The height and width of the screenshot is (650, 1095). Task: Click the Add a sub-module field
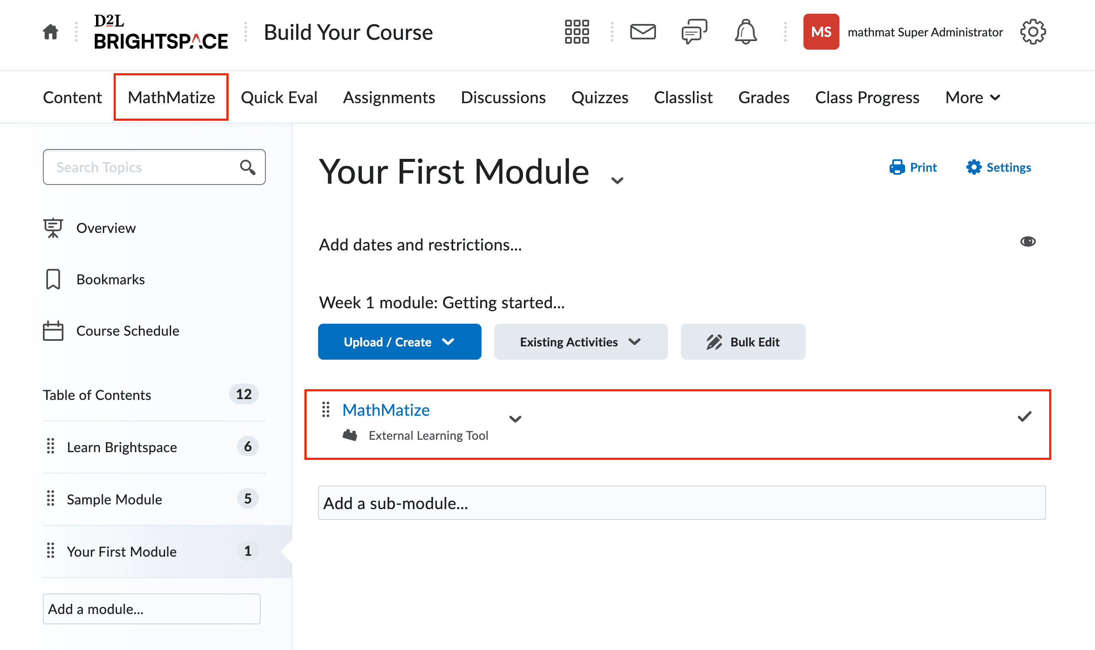[x=682, y=503]
